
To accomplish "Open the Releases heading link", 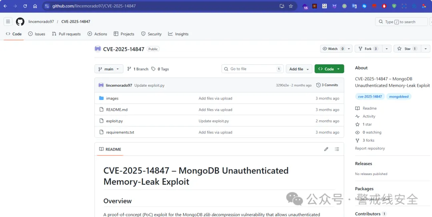I will pyautogui.click(x=363, y=163).
